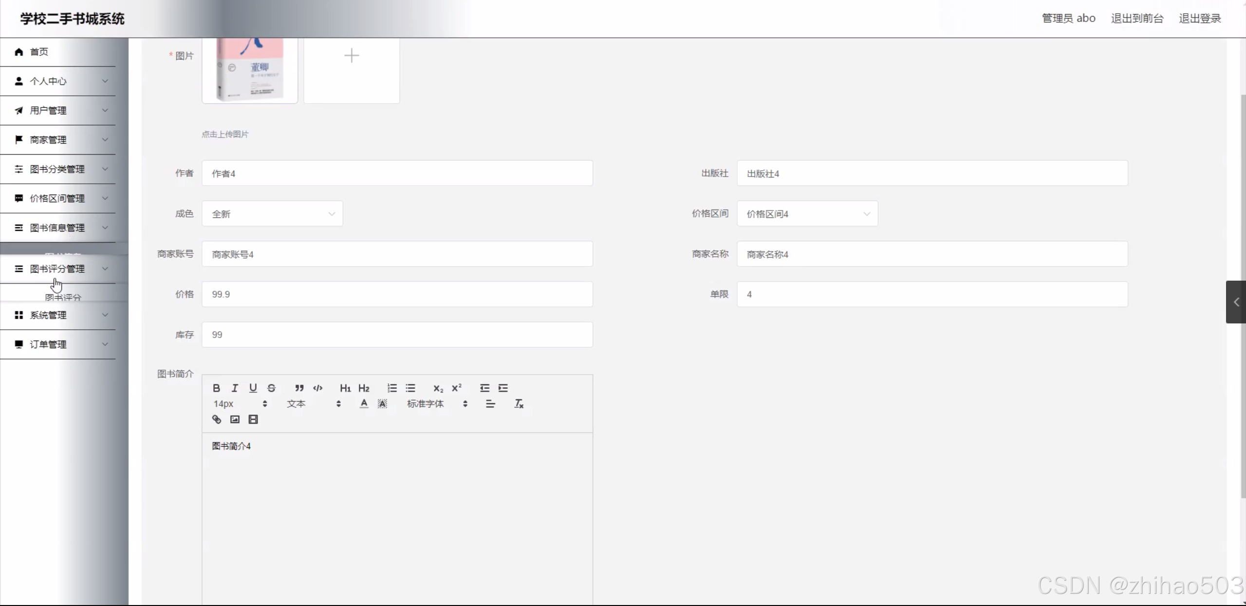Click the 价格 input field

(397, 294)
